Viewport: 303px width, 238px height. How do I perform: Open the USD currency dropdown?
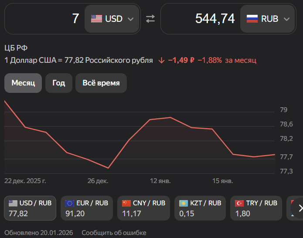tap(112, 19)
